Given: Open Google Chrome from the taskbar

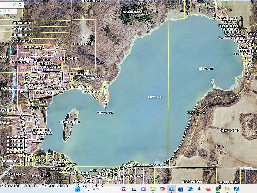Looking at the screenshot, I should [218, 189].
